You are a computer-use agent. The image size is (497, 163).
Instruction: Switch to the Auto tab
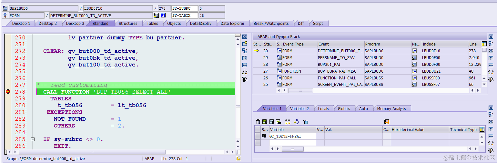[x=363, y=108]
